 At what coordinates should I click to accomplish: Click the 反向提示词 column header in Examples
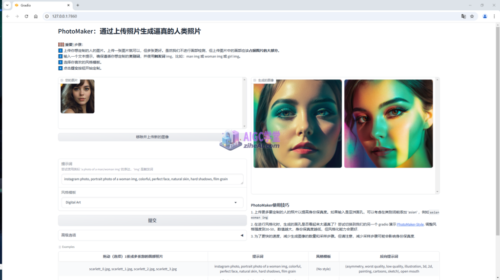pyautogui.click(x=389, y=257)
